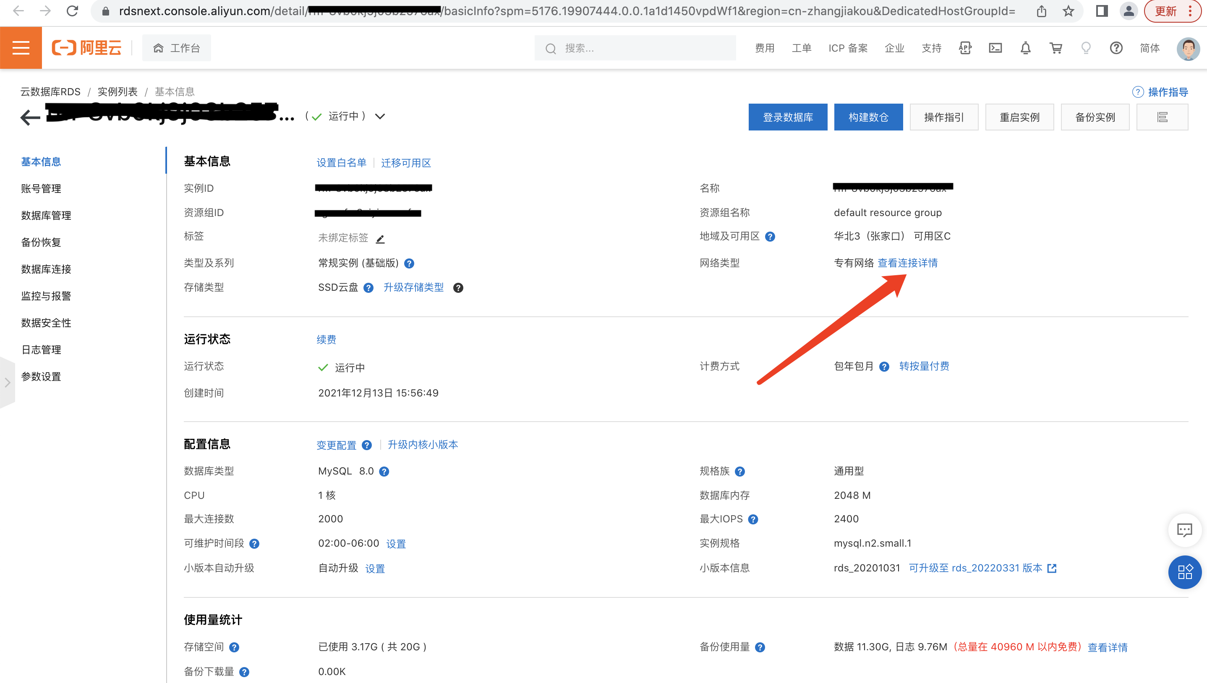Viewport: 1207px width, 683px height.
Task: Open the more-actions list icon button
Action: 1162,117
